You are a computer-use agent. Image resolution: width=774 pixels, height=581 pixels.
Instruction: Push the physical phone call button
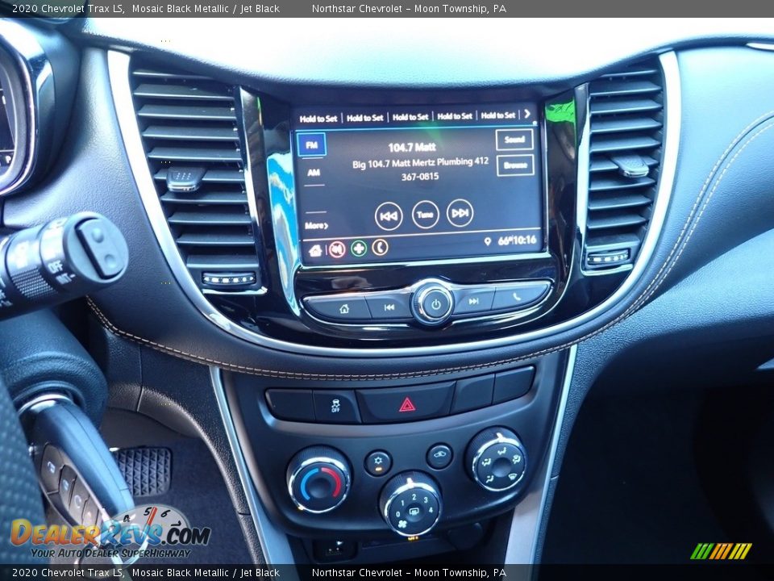(517, 297)
